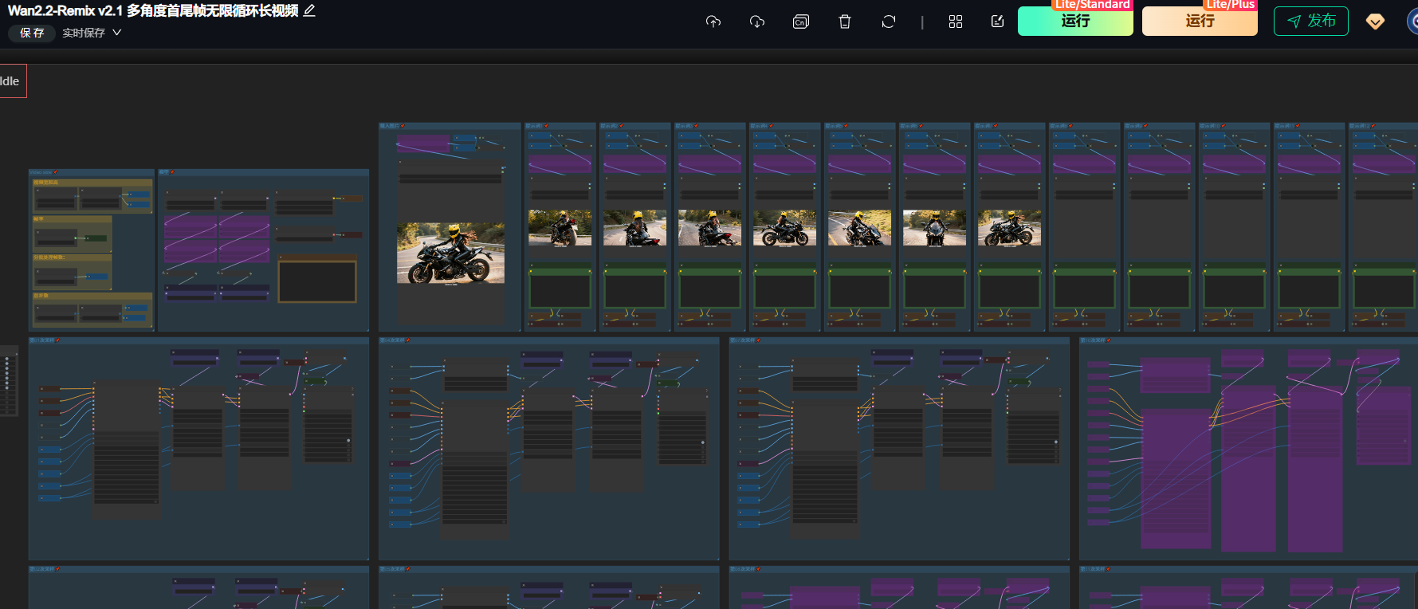Click the circular refresh icon
Image resolution: width=1418 pixels, height=609 pixels.
pos(889,22)
